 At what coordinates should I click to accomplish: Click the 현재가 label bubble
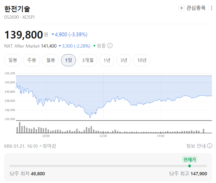(x=190, y=160)
